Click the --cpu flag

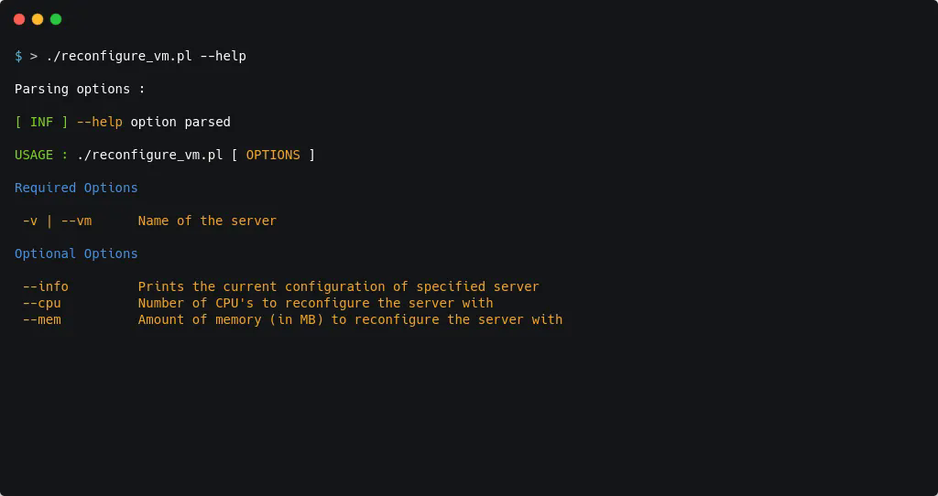point(42,303)
